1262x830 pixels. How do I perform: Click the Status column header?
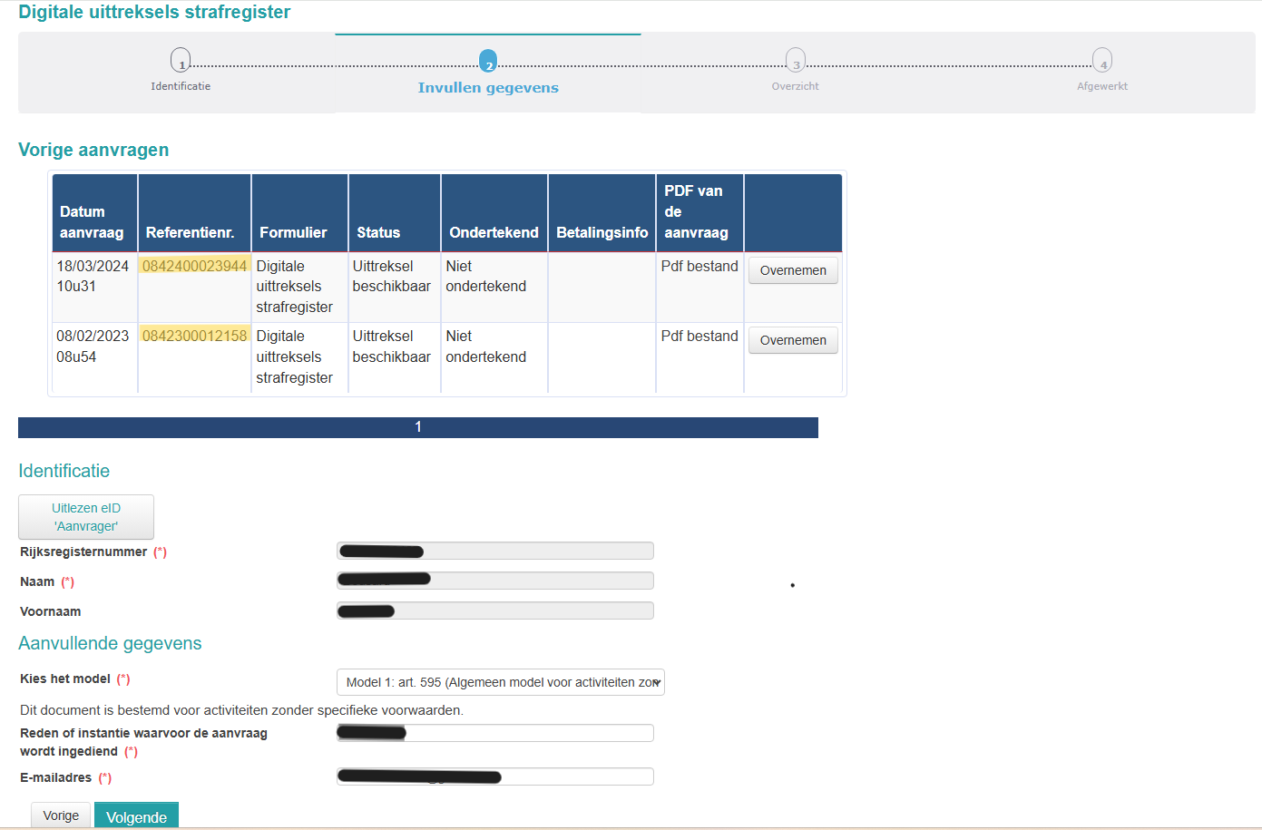[x=395, y=213]
